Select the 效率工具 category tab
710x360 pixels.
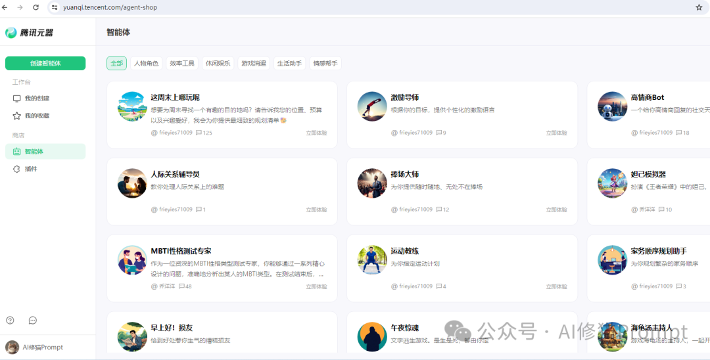[x=182, y=63]
